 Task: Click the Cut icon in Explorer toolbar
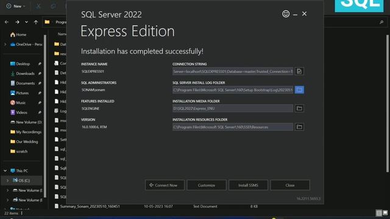tap(38, 6)
